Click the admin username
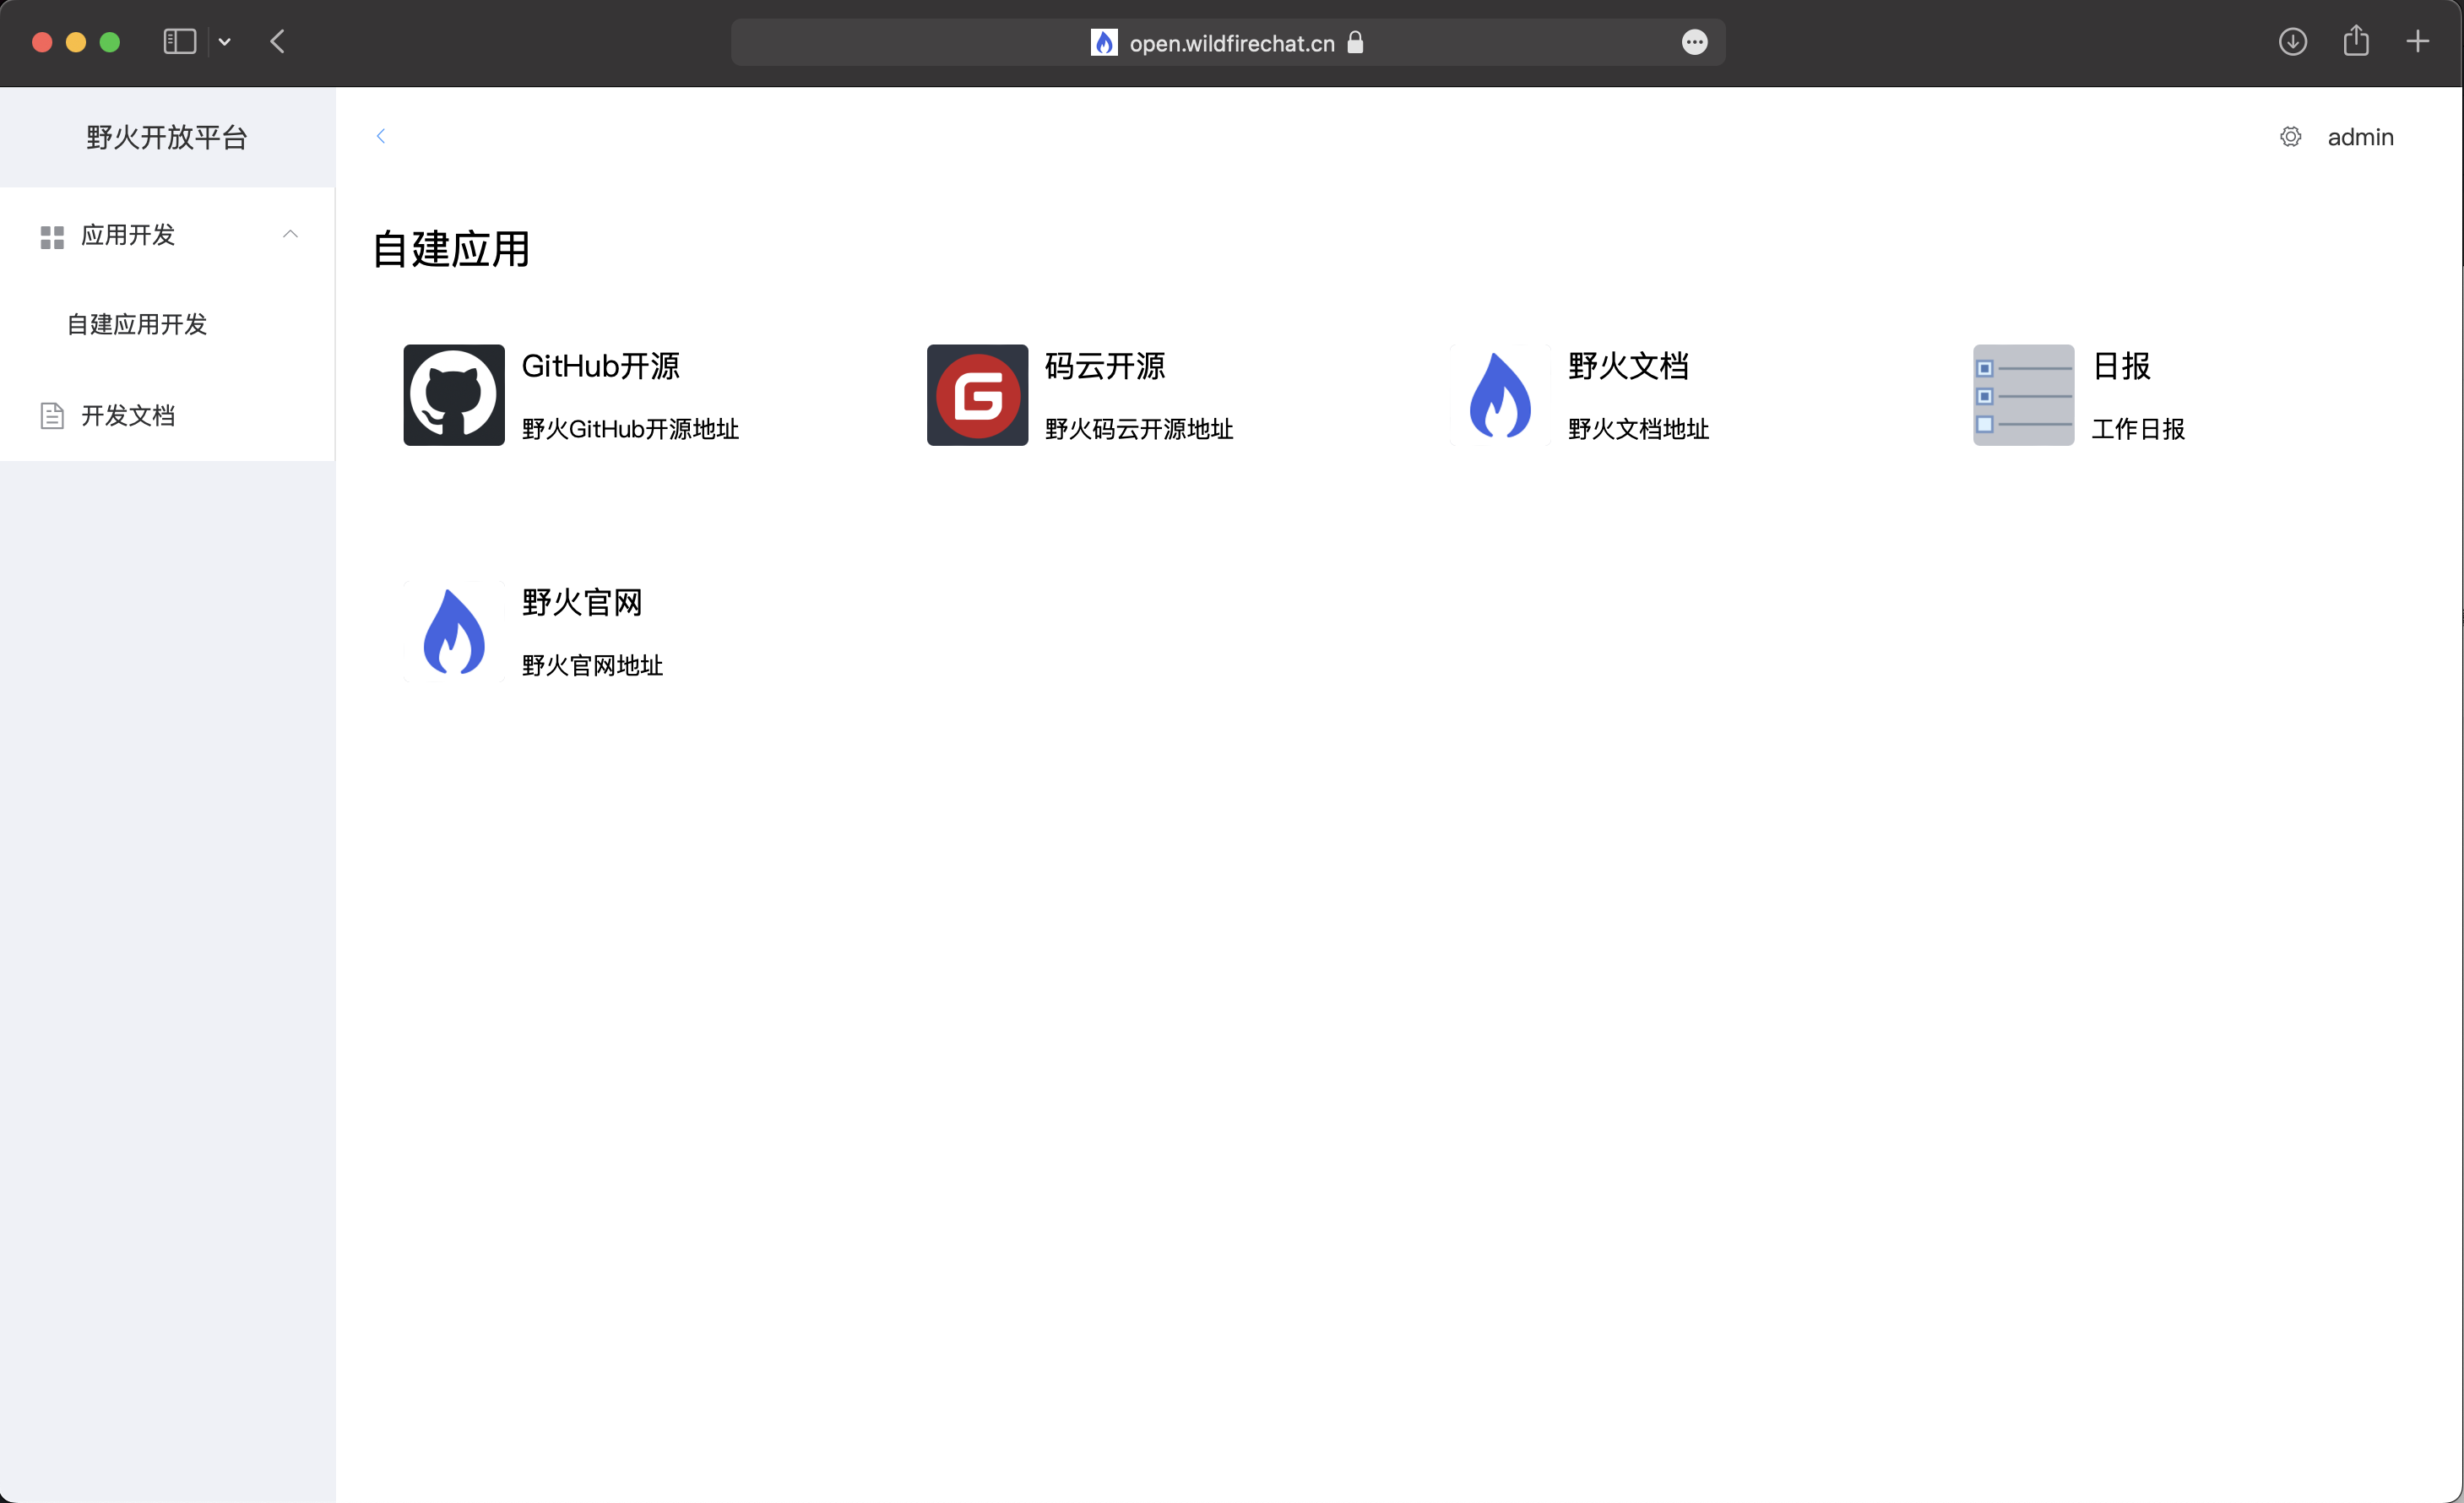2464x1503 pixels. tap(2360, 137)
